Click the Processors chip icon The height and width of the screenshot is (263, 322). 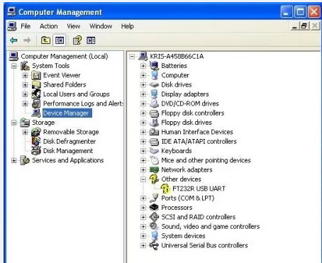[x=154, y=208]
